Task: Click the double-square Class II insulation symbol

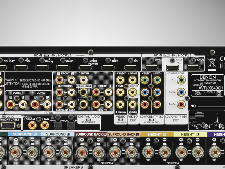Action: [219, 93]
